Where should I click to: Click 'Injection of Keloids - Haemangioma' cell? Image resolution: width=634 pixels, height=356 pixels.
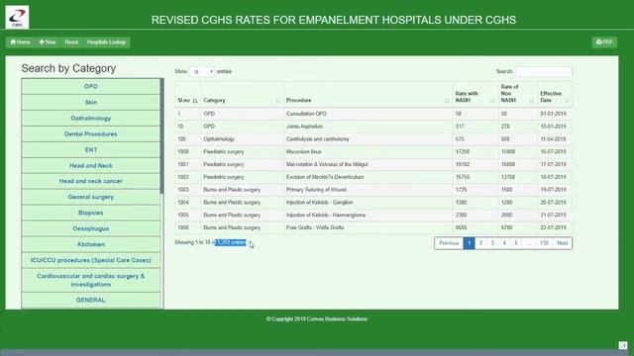tap(368, 216)
